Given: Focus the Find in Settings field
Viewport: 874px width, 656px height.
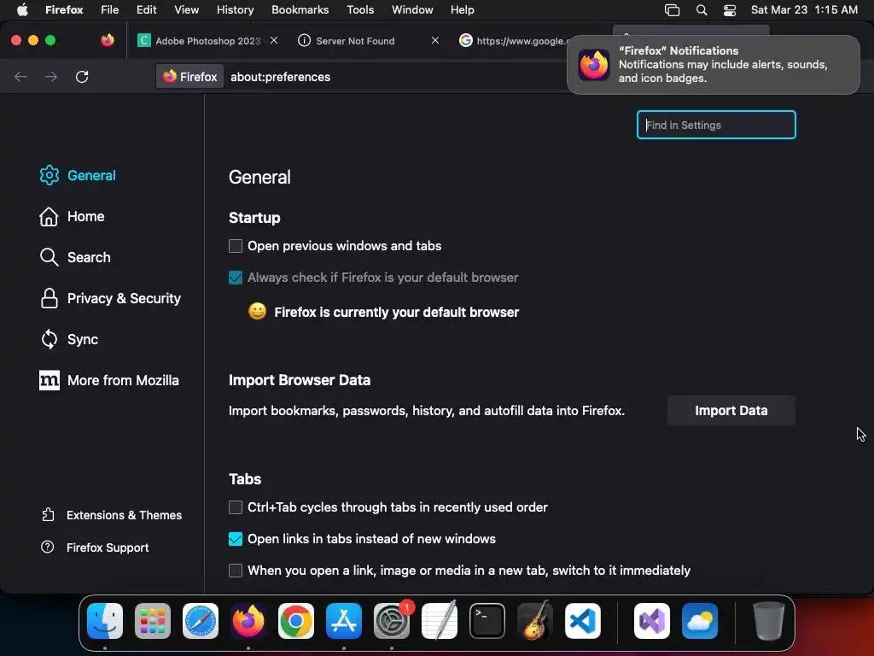Looking at the screenshot, I should point(716,125).
